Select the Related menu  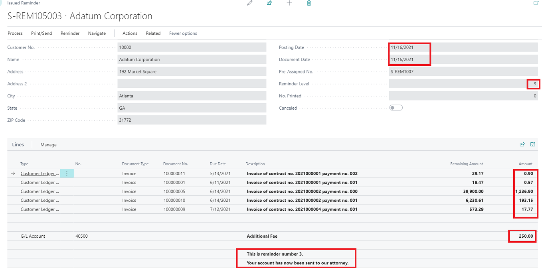[x=153, y=33]
